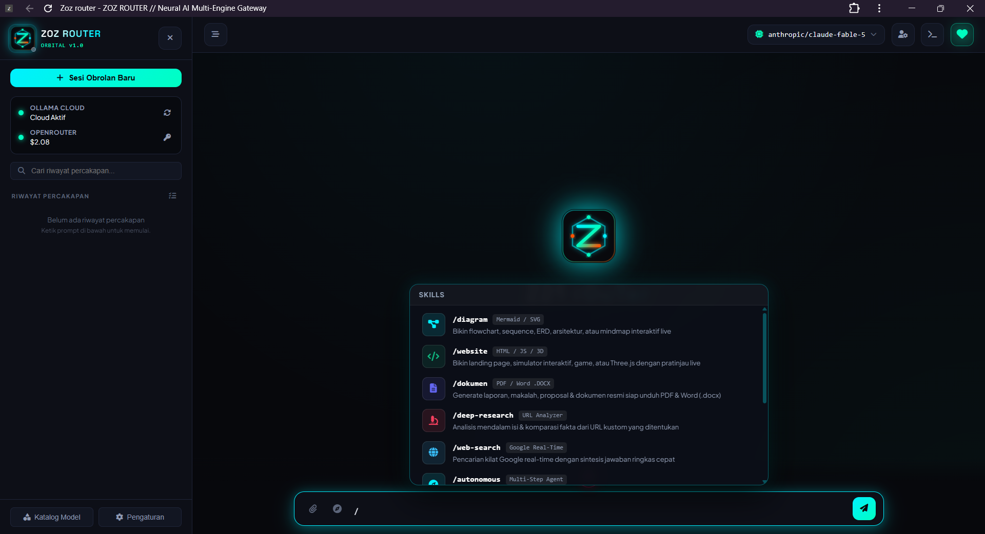Click the $2.08 OpenRouter balance
This screenshot has width=985, height=534.
pyautogui.click(x=40, y=142)
